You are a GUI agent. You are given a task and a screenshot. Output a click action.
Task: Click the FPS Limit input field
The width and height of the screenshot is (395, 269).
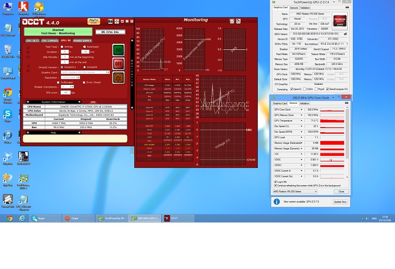coord(65,93)
